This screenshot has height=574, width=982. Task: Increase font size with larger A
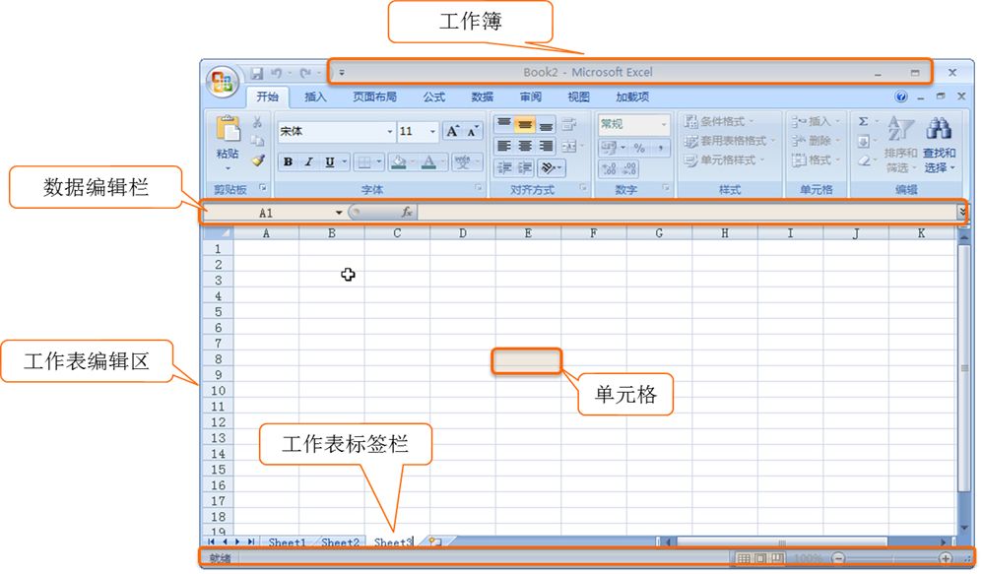tap(452, 131)
